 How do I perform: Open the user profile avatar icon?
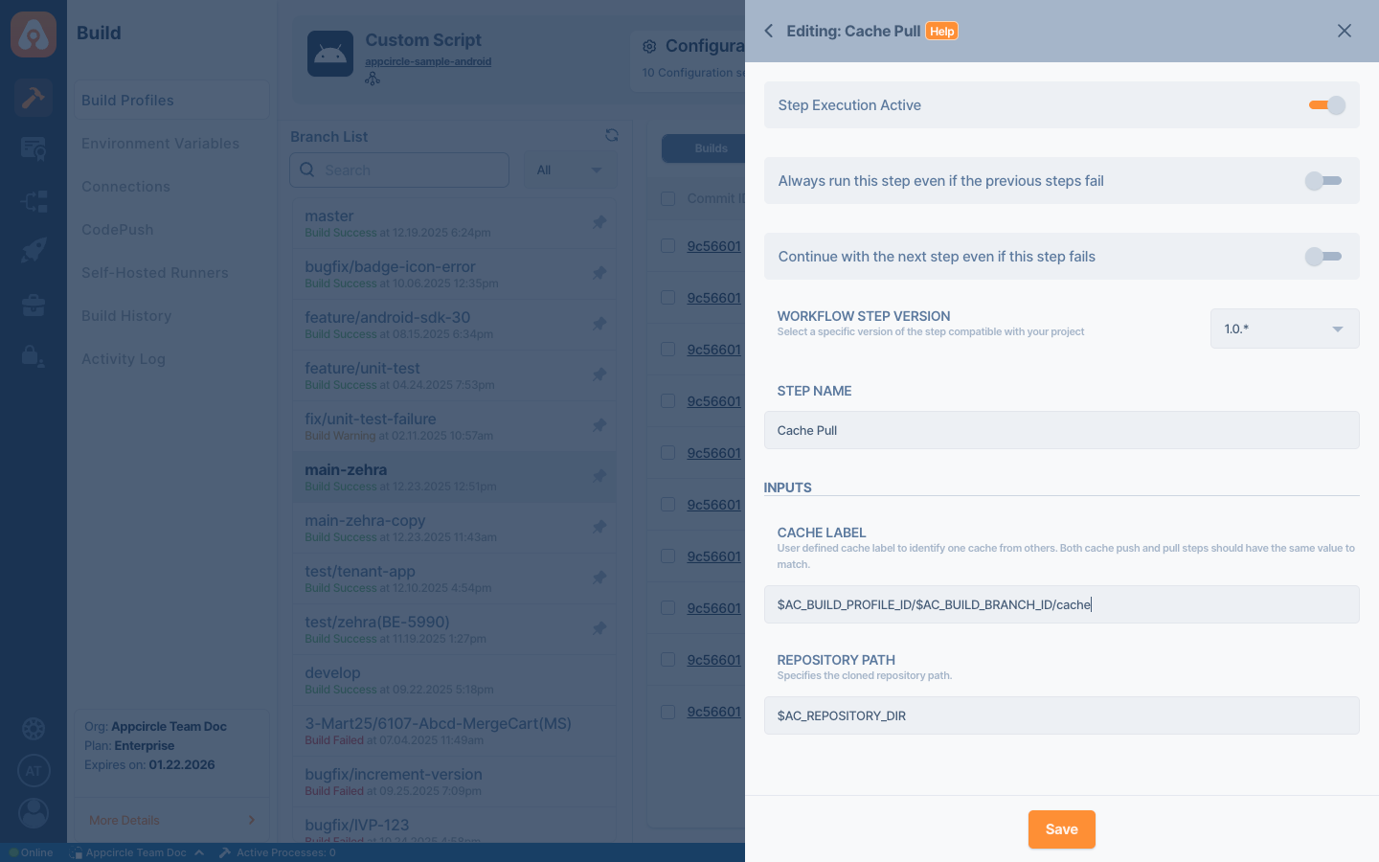(x=34, y=813)
